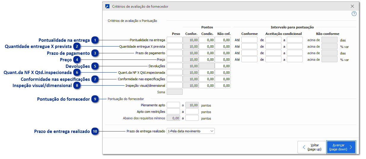Viewport: 366px width, 159px height.
Task: Click Apto com restrições upper limit field
Action: pos(192,111)
